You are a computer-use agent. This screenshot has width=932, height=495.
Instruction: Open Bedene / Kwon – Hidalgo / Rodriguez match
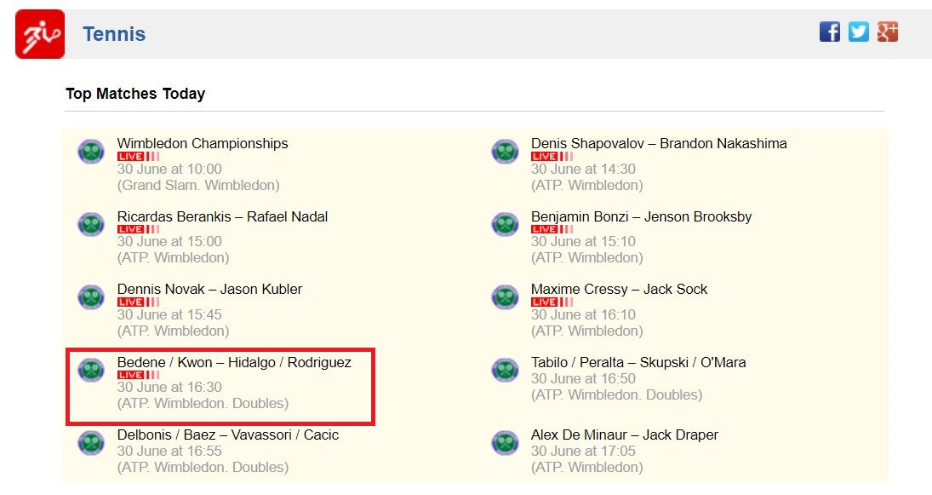tap(234, 362)
